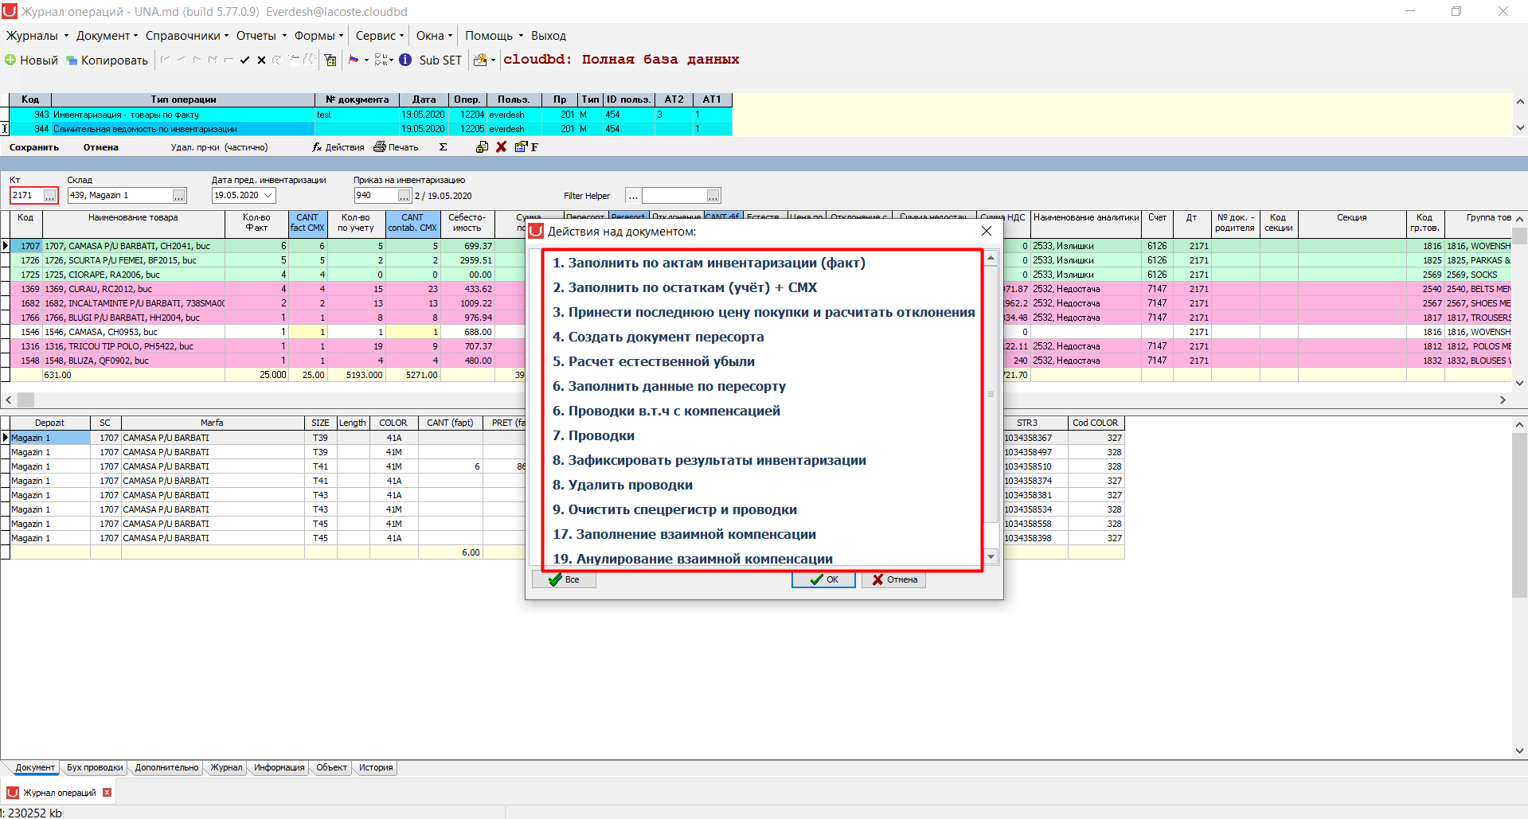The width and height of the screenshot is (1528, 819).
Task: Click the red X delete icon in the document toolbar
Action: [502, 147]
